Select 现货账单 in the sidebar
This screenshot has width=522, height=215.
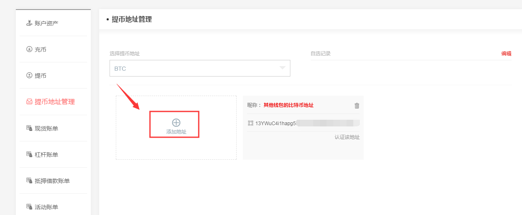(x=46, y=128)
